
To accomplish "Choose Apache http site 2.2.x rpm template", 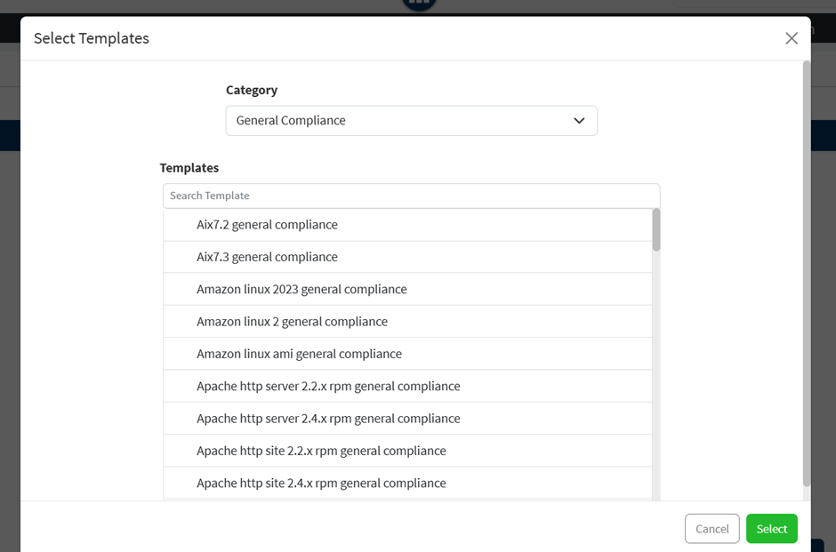I will [x=407, y=451].
